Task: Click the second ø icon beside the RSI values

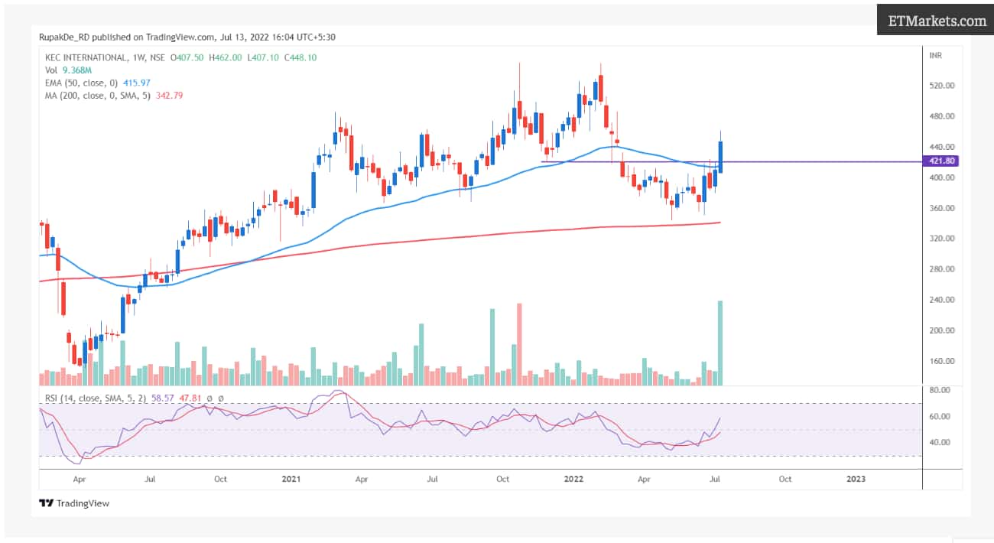Action: tap(221, 398)
